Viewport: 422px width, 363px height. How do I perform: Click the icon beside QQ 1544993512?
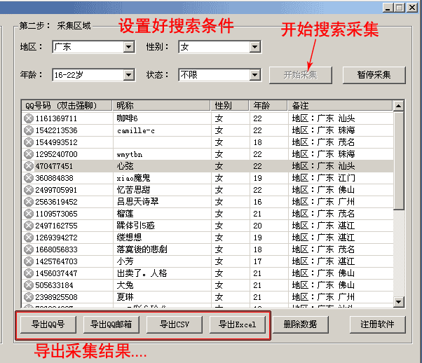(29, 142)
